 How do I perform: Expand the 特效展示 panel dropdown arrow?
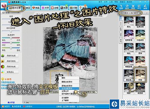(x=147, y=13)
